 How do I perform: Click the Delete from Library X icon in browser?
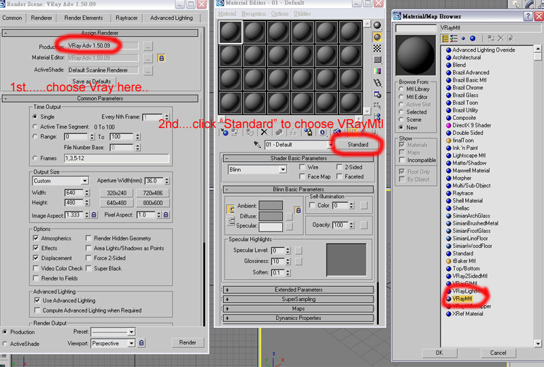500,38
